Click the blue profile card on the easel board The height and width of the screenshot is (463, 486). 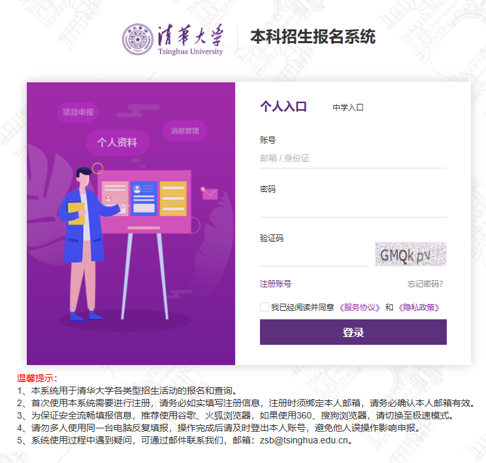[x=144, y=199]
